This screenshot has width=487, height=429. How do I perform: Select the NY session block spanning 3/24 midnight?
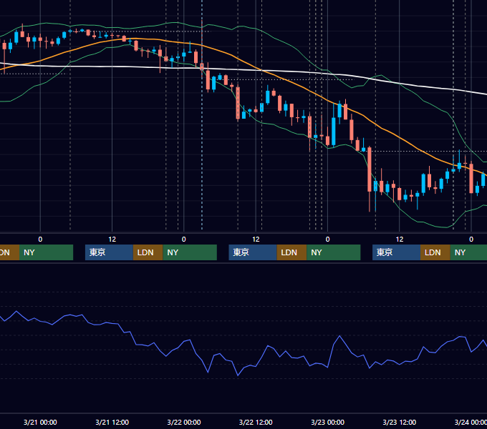(x=468, y=252)
